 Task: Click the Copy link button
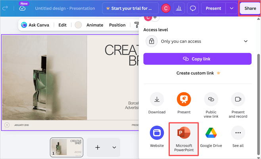tap(197, 59)
